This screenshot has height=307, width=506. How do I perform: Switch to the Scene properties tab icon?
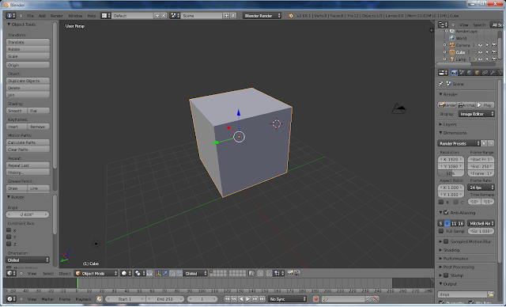[462, 73]
